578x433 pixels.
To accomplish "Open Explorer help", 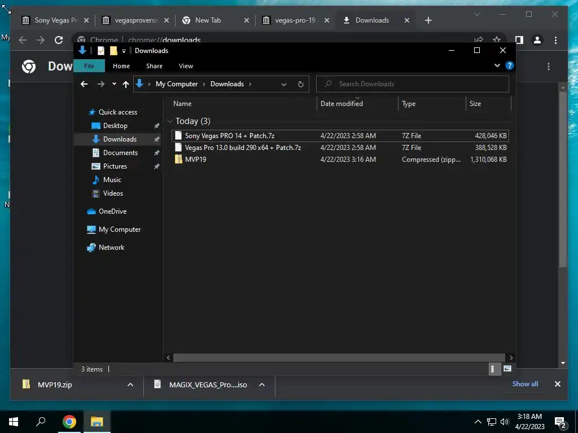I will point(510,65).
